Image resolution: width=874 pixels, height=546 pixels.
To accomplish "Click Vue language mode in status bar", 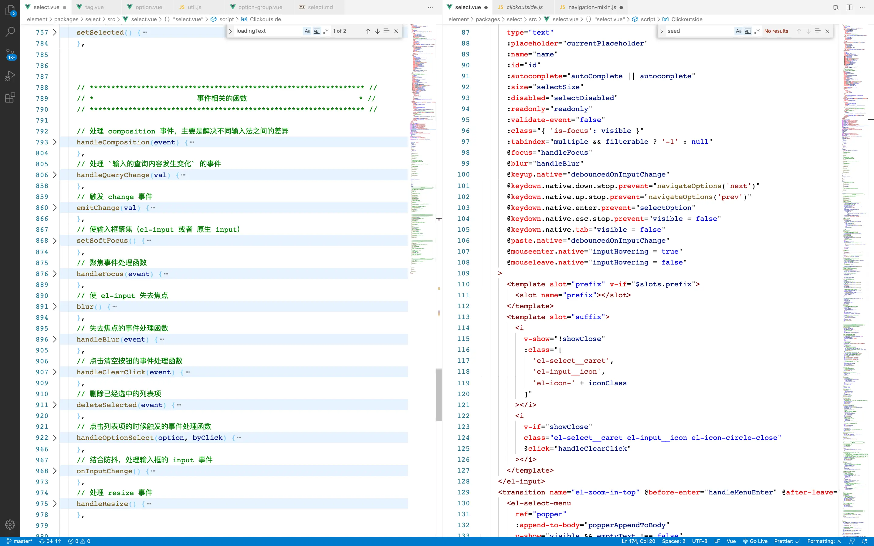I will tap(731, 541).
